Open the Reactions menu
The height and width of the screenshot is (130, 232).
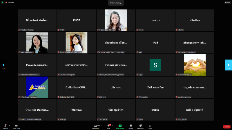click(x=140, y=126)
